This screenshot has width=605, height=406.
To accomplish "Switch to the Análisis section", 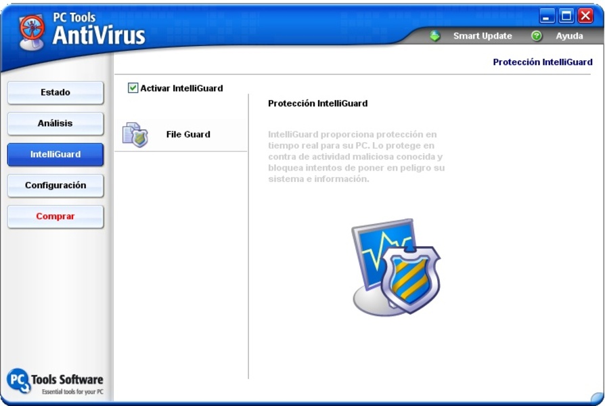I will 55,124.
